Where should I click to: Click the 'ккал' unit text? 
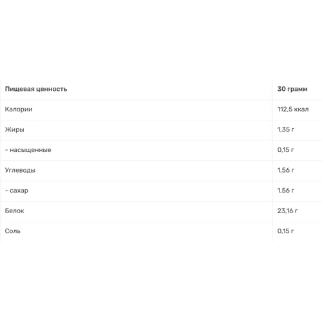pos(301,109)
